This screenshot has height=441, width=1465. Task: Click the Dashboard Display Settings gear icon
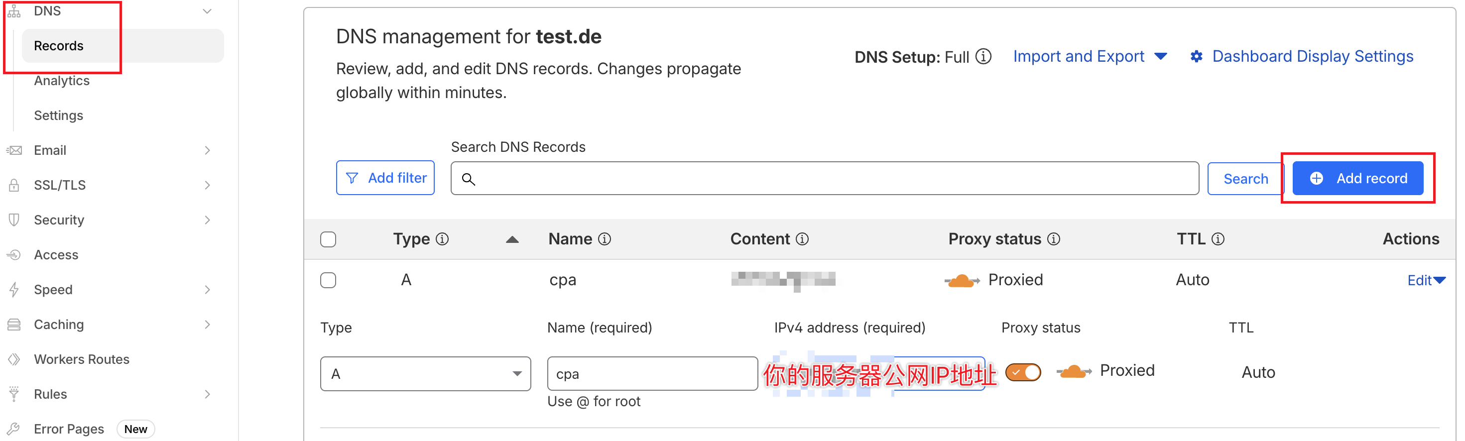1197,57
